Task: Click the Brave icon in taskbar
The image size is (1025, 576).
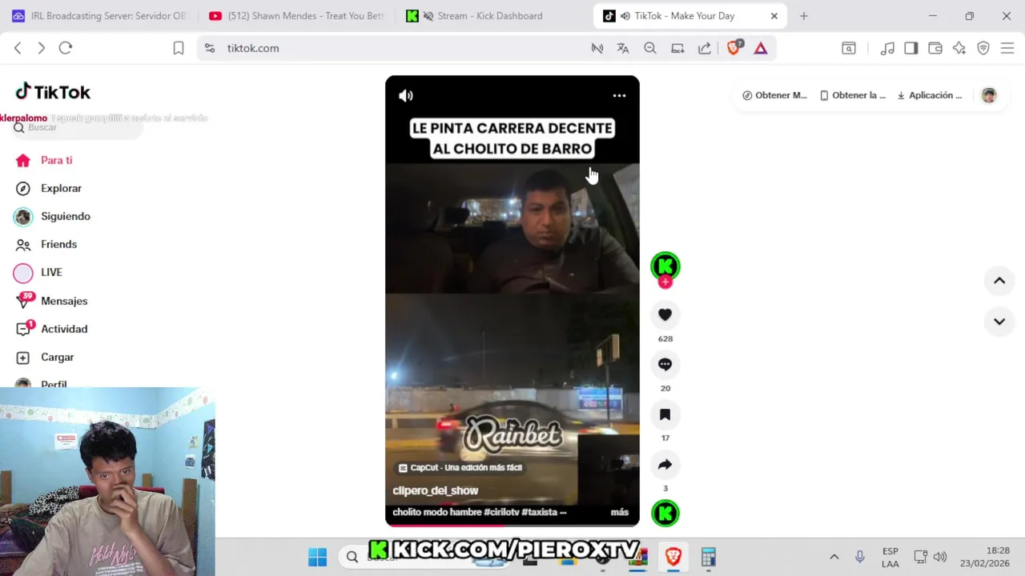Action: 673,557
